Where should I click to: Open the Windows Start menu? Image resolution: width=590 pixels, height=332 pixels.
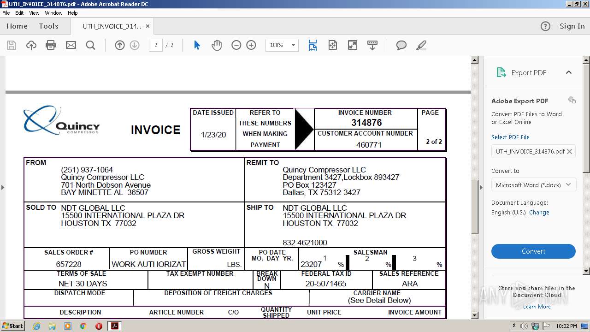12,326
